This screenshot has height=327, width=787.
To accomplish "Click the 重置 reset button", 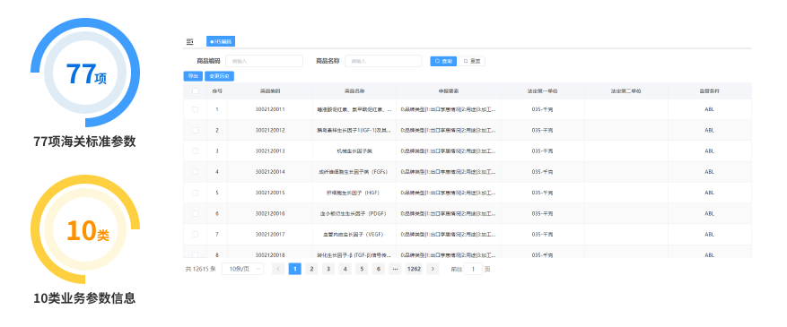I will (x=472, y=61).
